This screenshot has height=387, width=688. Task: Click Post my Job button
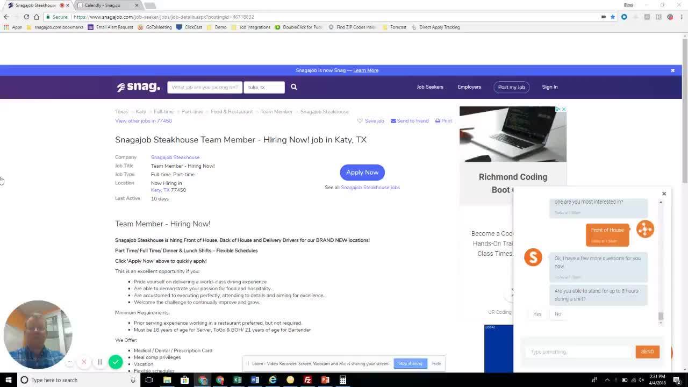[511, 87]
